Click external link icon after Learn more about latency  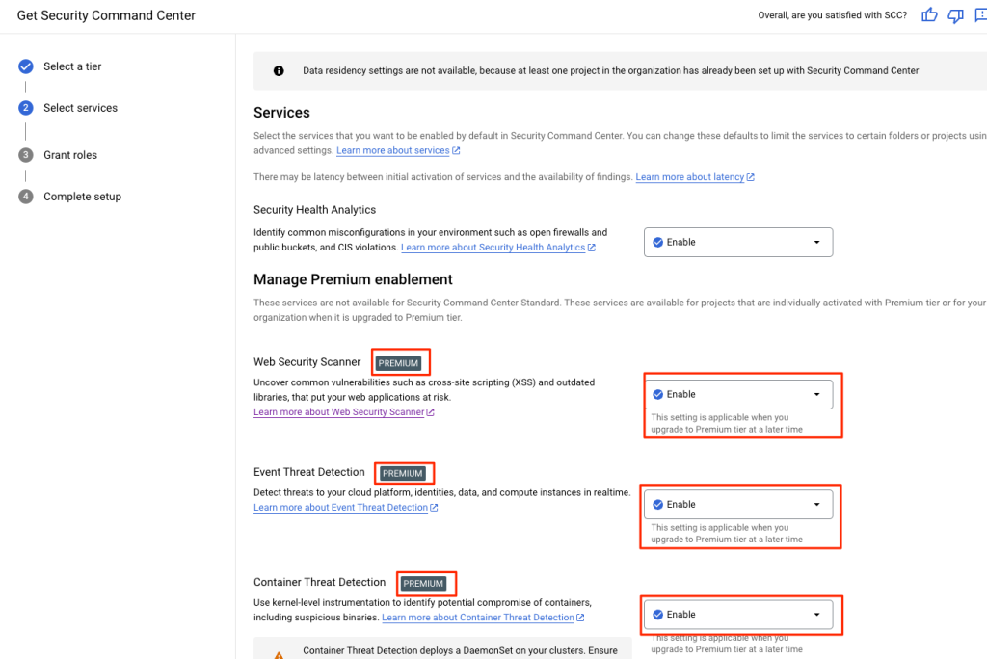tap(750, 177)
